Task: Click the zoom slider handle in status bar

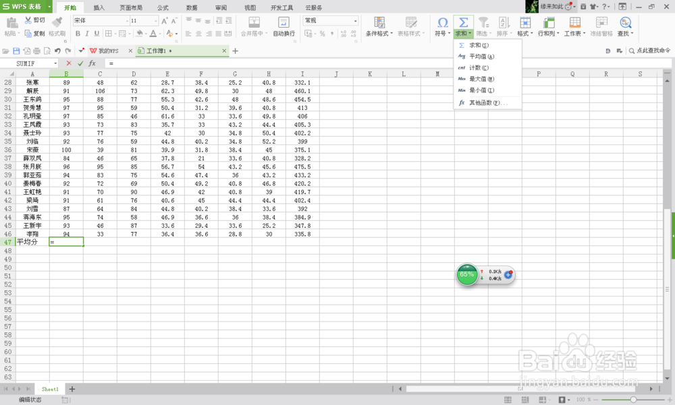Action: point(633,400)
